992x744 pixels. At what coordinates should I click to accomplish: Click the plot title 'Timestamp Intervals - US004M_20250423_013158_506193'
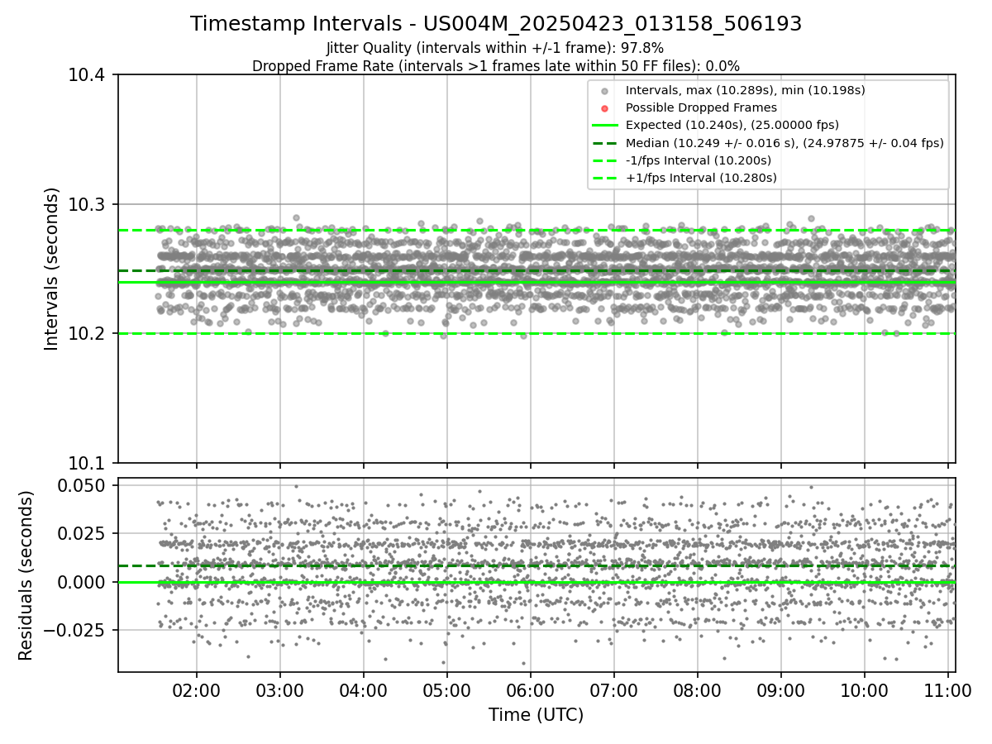pyautogui.click(x=496, y=24)
